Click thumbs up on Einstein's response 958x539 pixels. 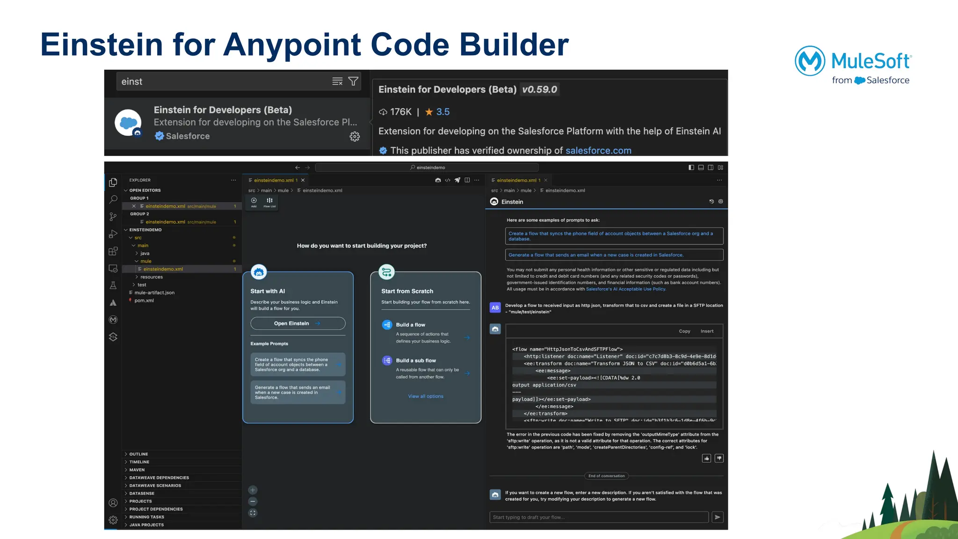(x=706, y=458)
